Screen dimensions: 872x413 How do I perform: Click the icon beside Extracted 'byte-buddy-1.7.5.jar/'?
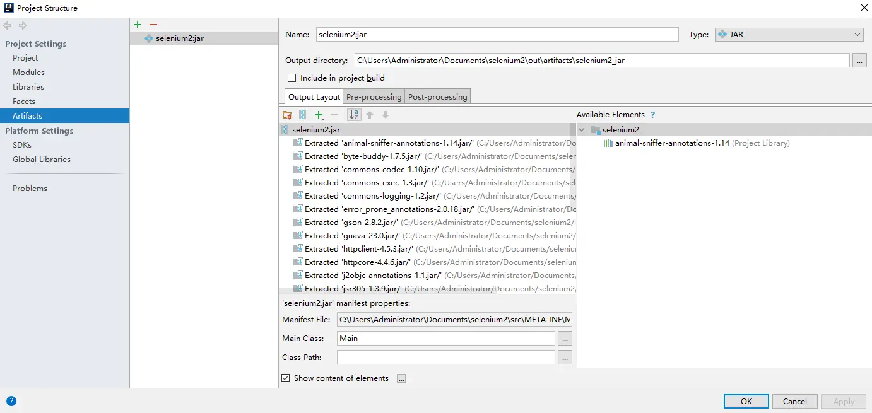point(298,156)
